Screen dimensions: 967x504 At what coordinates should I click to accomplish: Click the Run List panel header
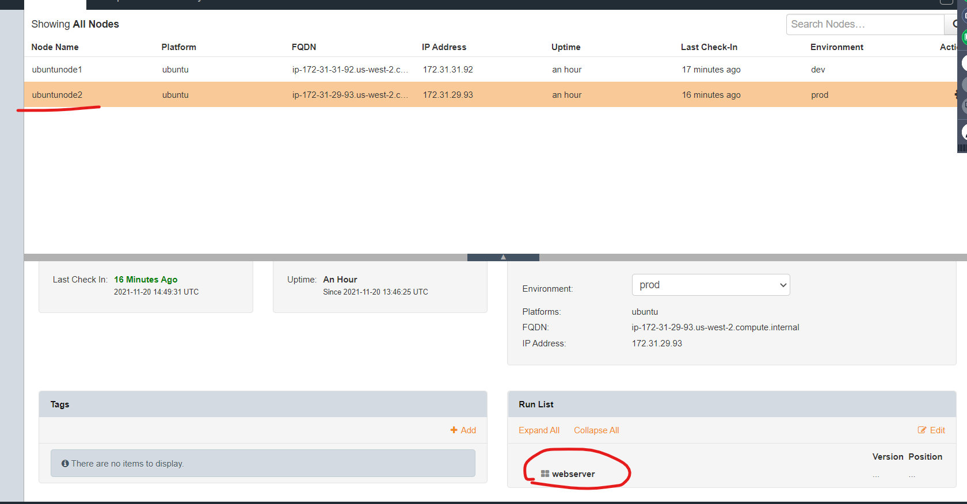click(732, 404)
